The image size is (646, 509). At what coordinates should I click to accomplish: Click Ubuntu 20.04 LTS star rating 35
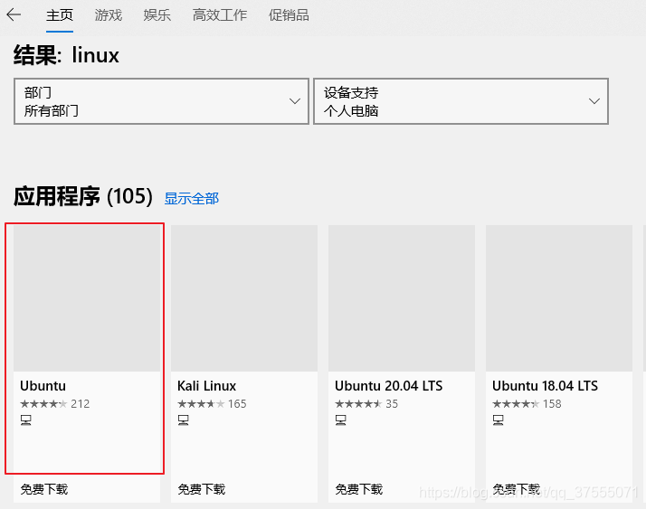tap(366, 404)
